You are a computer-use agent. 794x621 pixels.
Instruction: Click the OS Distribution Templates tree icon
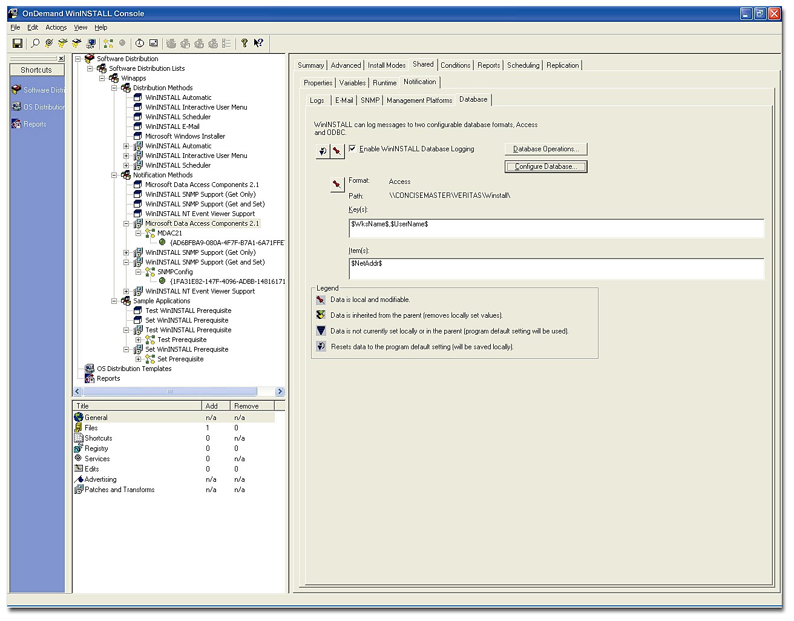tap(90, 368)
